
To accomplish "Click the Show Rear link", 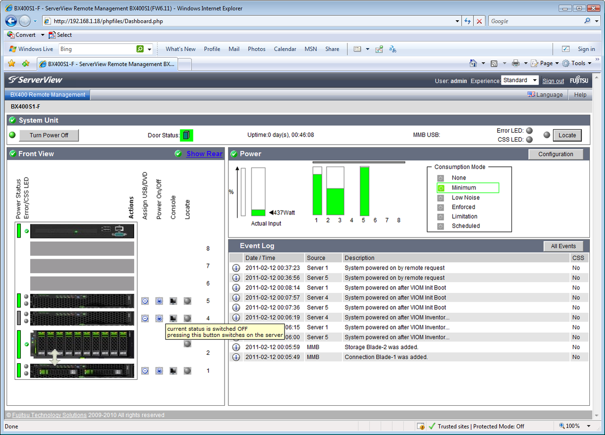I will coord(204,154).
